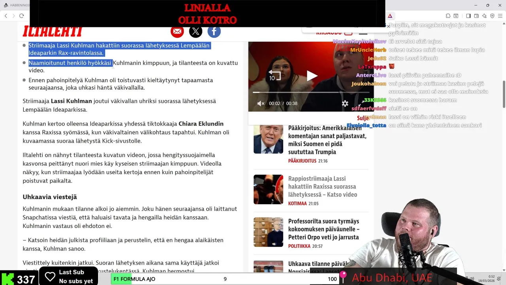This screenshot has width=506, height=285.
Task: Open Professorilta article thumbnail
Action: (268, 232)
